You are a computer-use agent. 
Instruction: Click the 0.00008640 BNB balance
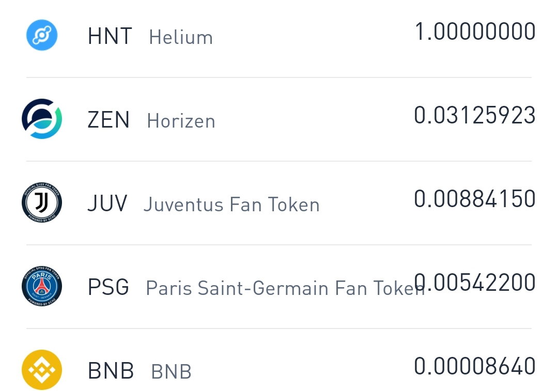475,366
